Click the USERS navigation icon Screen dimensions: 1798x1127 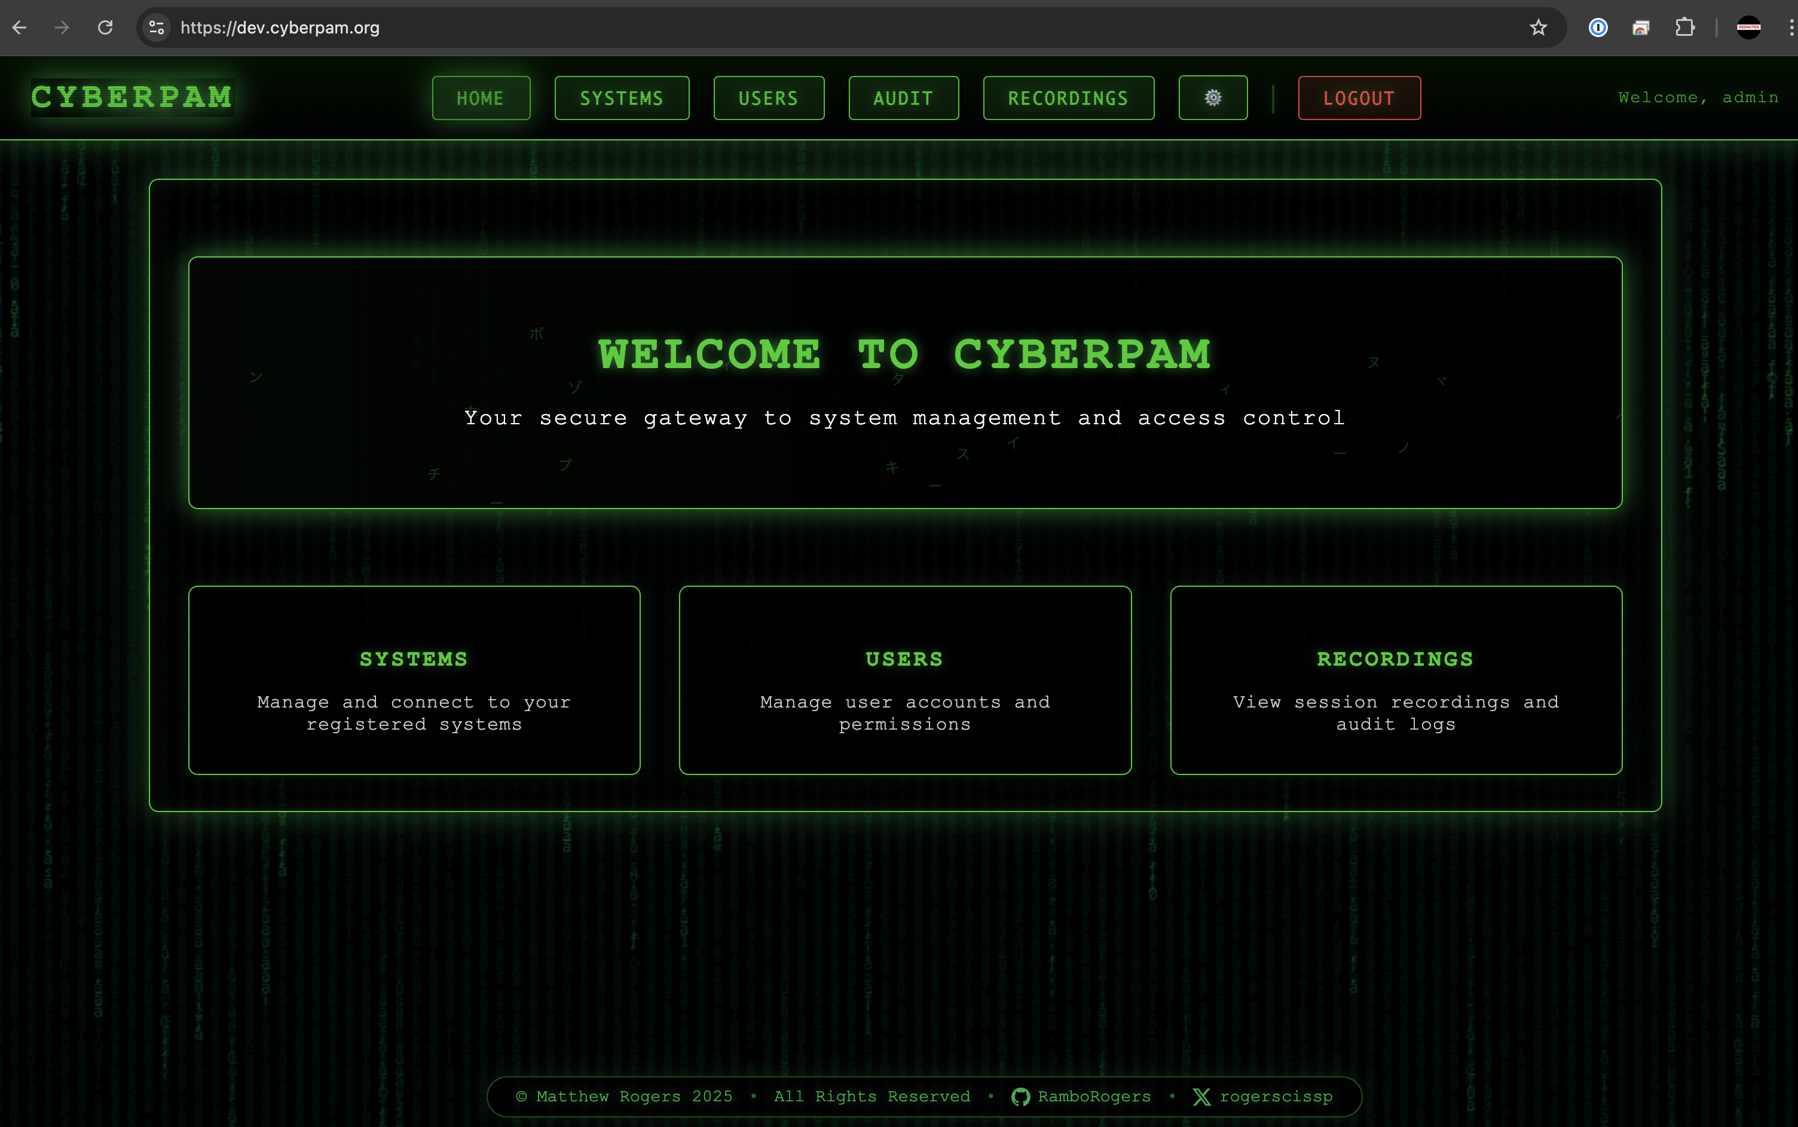point(767,97)
